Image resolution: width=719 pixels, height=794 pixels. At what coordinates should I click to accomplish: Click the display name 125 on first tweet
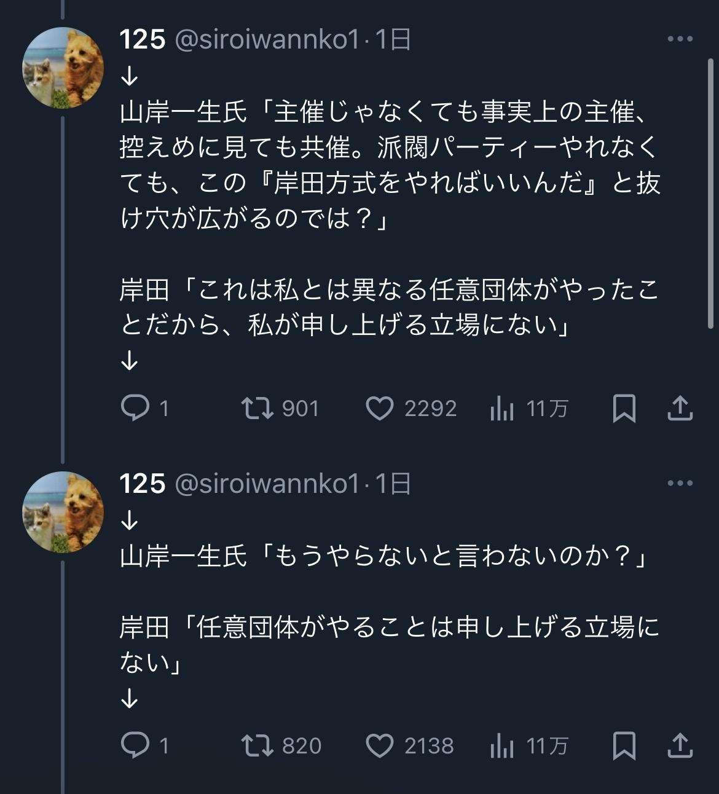click(x=142, y=40)
